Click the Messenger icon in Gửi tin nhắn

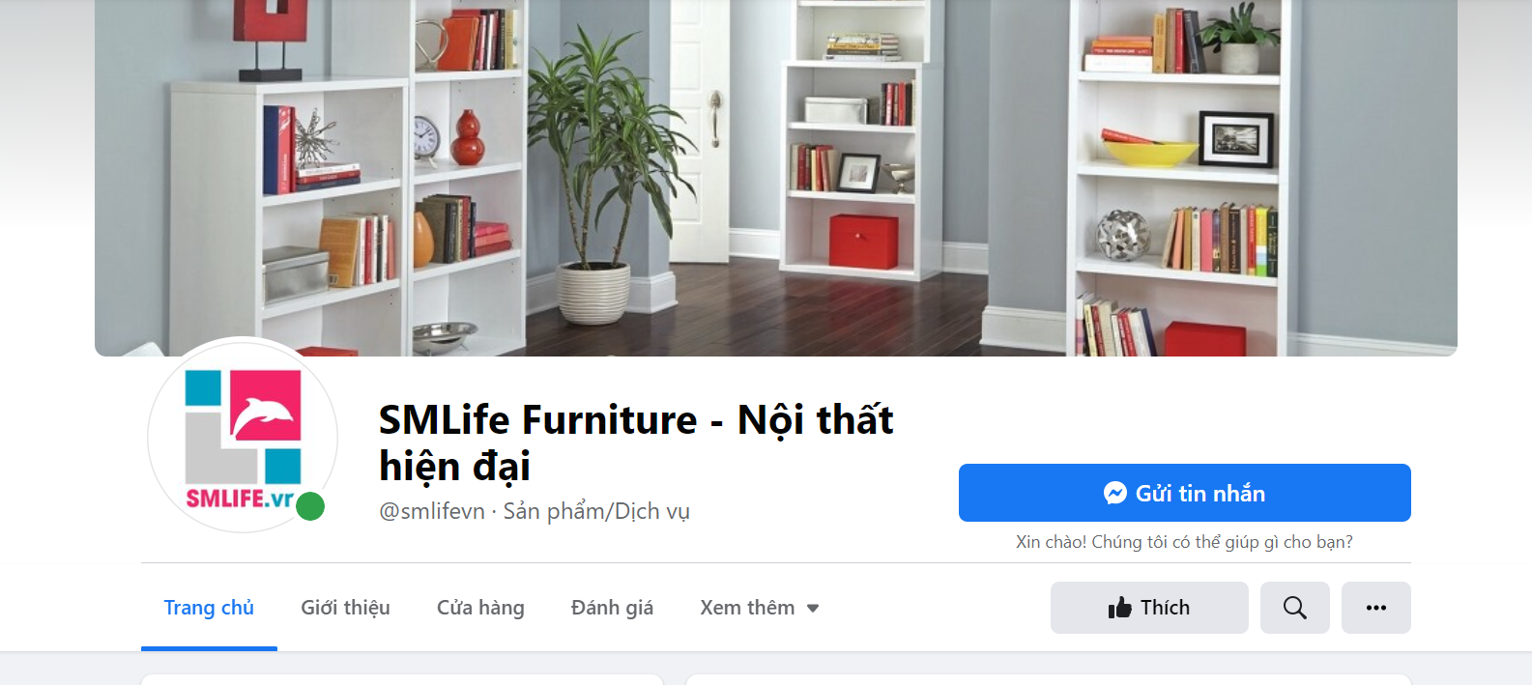point(1115,493)
